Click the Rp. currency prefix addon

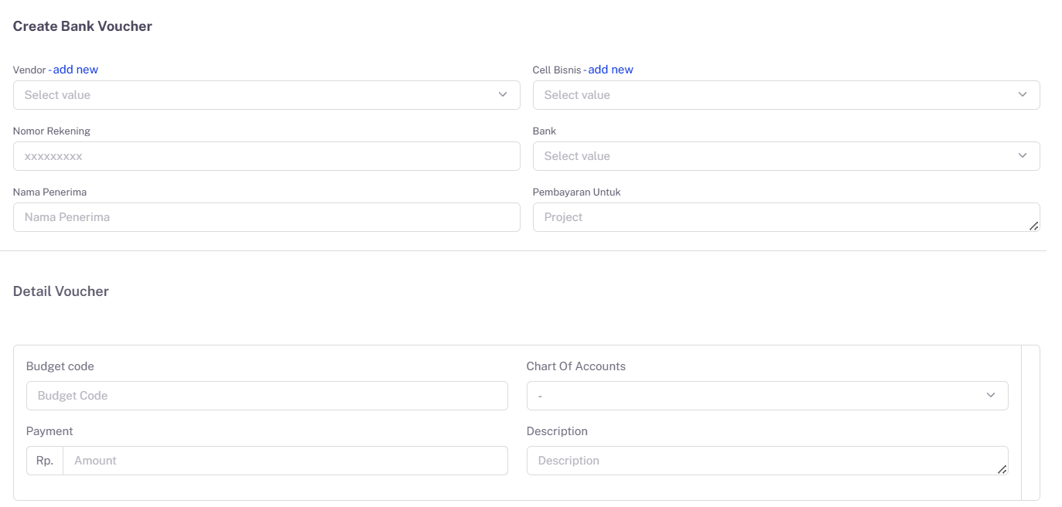45,461
